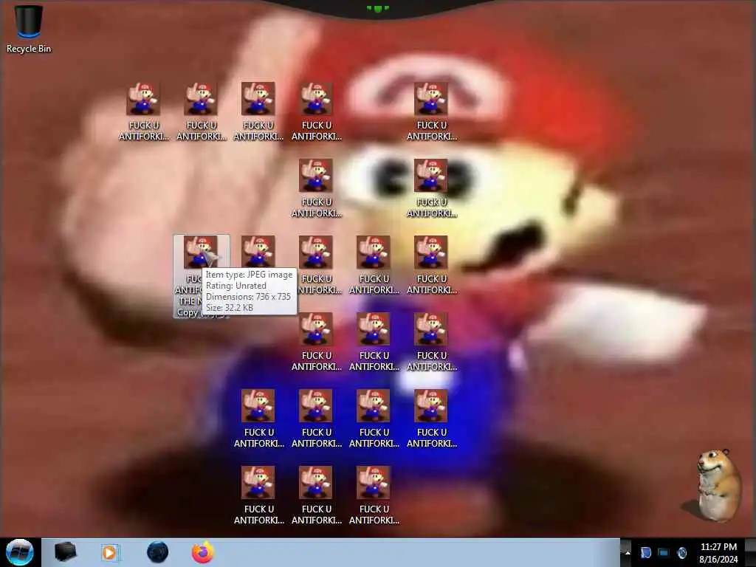Open the volume speaker tray icon

(x=681, y=552)
